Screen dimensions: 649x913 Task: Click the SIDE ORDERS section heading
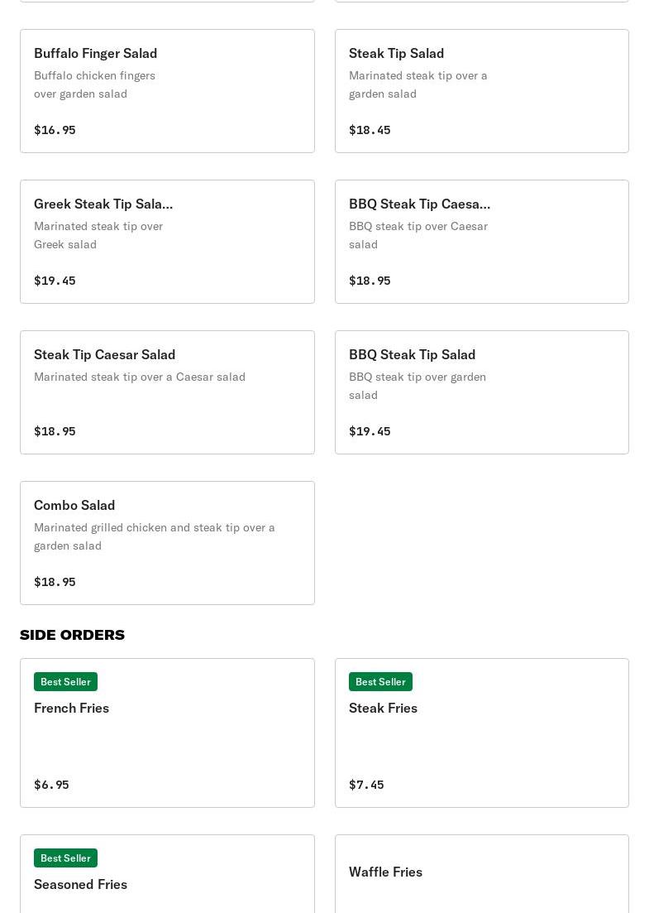72,635
